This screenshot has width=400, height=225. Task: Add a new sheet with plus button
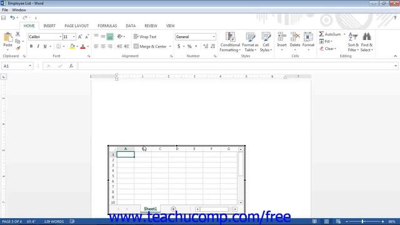tap(173, 209)
